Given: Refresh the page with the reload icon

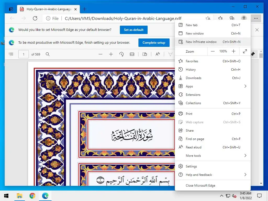Looking at the screenshot, I should coord(35,18).
